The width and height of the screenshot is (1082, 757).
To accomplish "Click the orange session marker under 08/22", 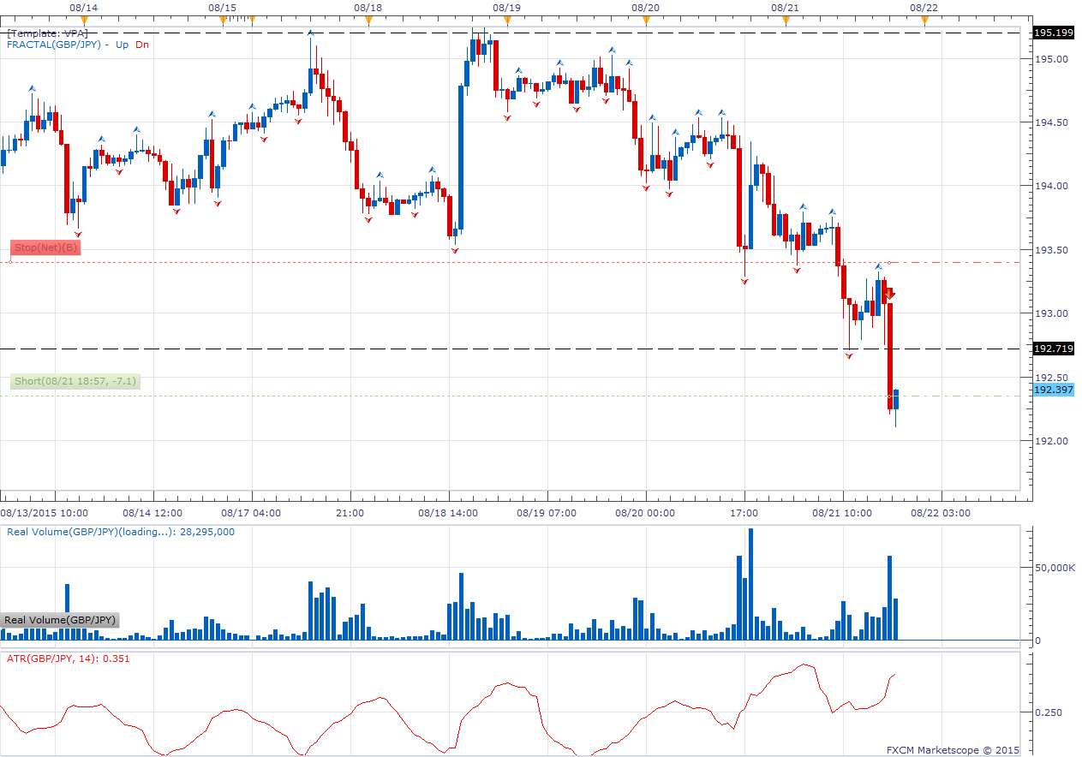I will (x=924, y=19).
